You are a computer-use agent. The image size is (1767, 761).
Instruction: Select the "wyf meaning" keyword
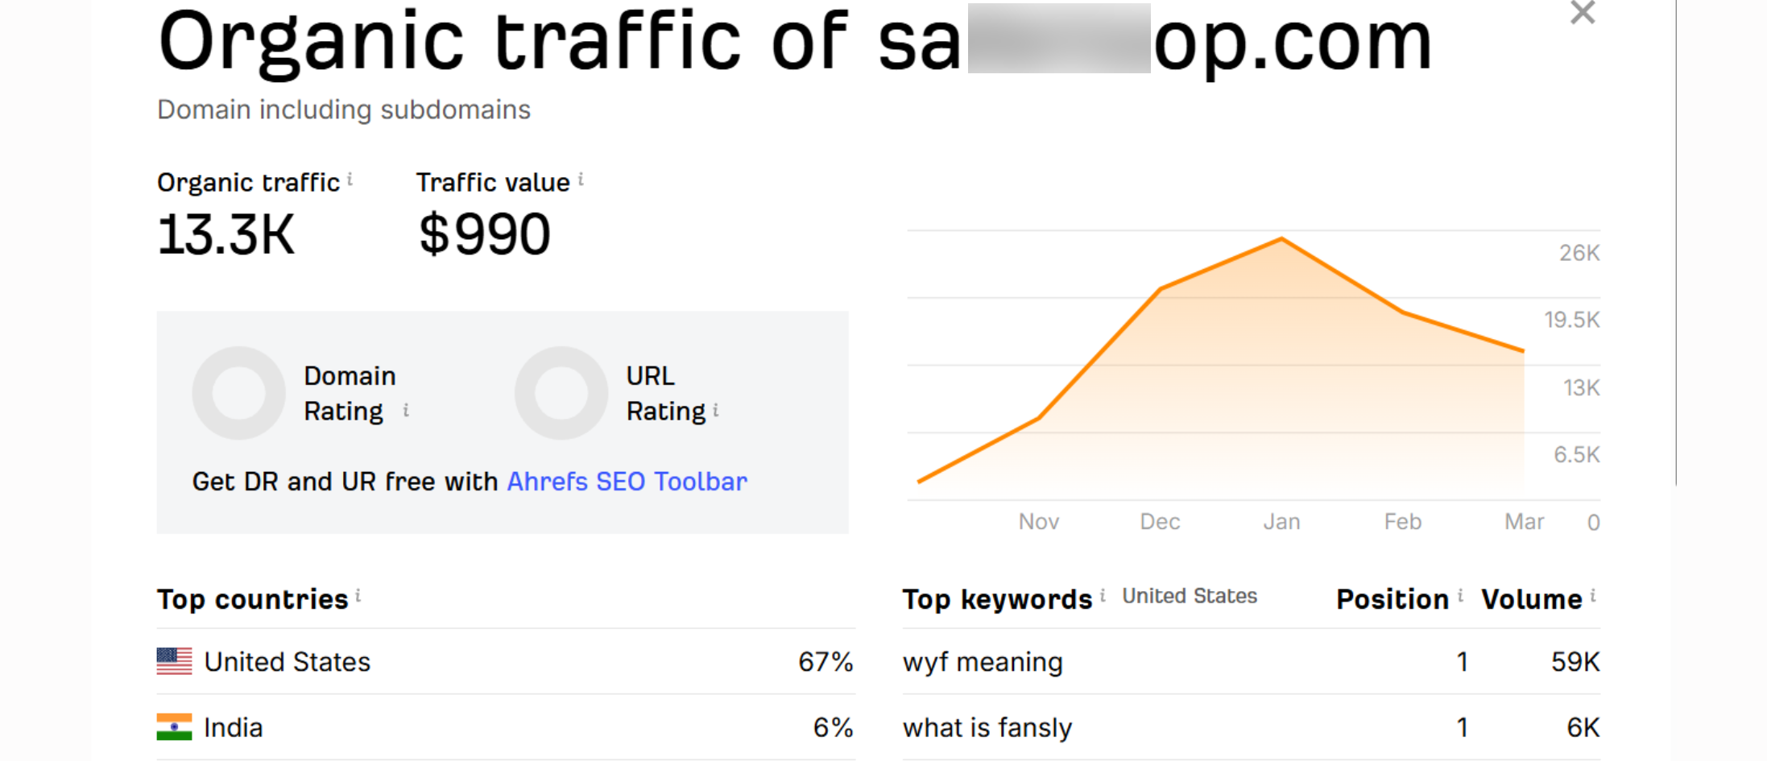pos(983,662)
